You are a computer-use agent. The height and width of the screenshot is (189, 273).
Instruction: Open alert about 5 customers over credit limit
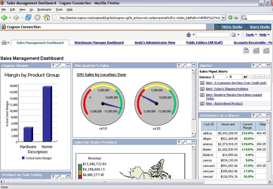coord(236,83)
